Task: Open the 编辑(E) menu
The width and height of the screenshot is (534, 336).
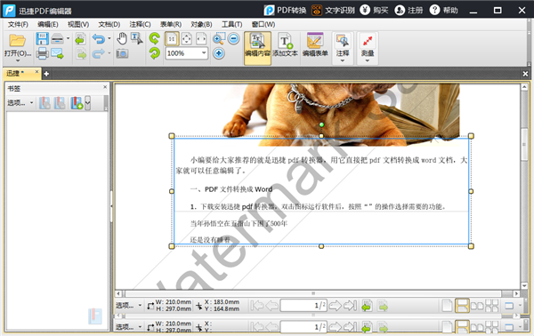Action: click(48, 25)
